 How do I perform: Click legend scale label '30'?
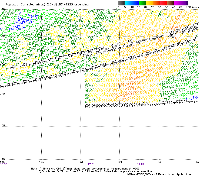tap(159, 7)
